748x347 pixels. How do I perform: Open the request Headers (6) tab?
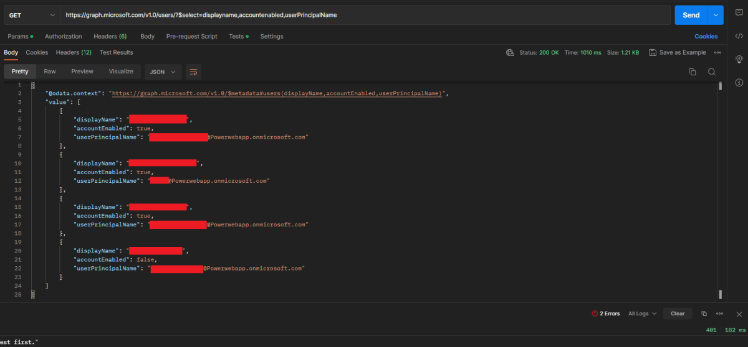(110, 37)
